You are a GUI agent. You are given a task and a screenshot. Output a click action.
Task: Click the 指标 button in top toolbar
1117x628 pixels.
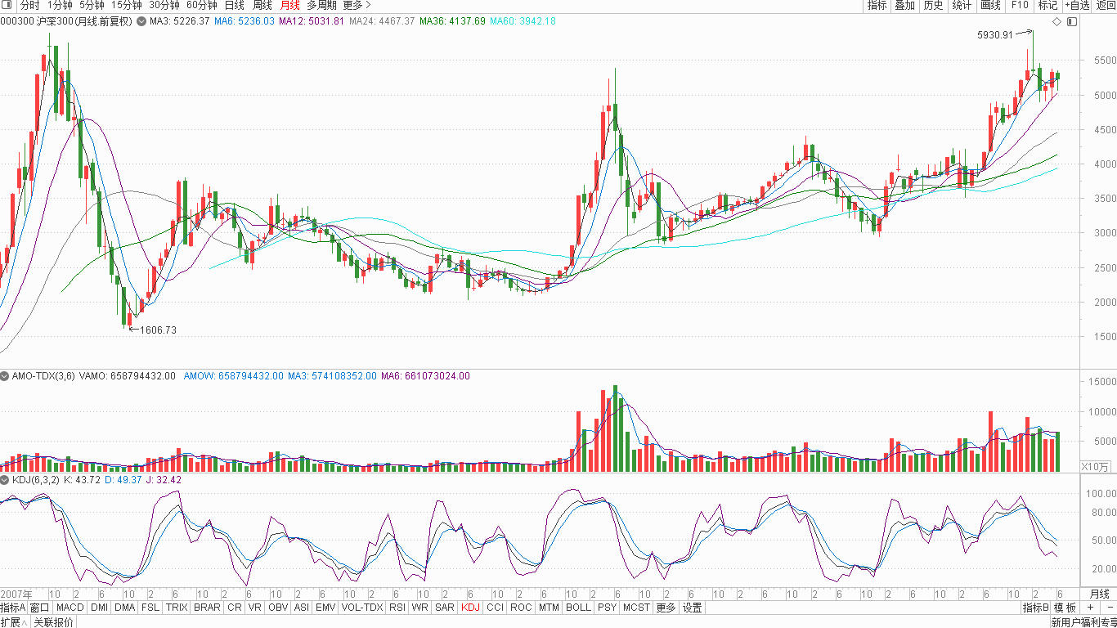(877, 5)
